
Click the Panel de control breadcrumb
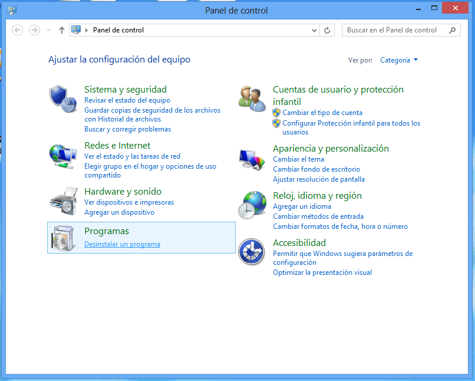[x=118, y=30]
